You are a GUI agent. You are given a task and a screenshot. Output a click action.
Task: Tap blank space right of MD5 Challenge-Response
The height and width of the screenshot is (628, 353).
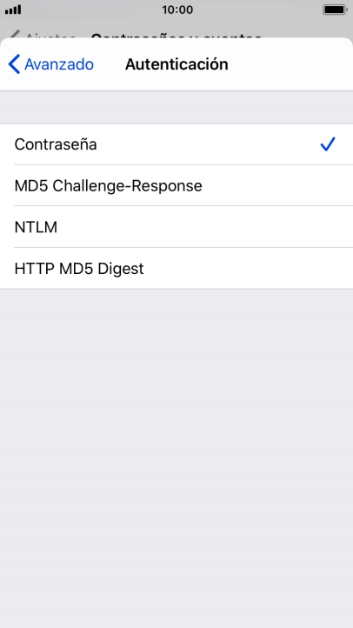277,185
